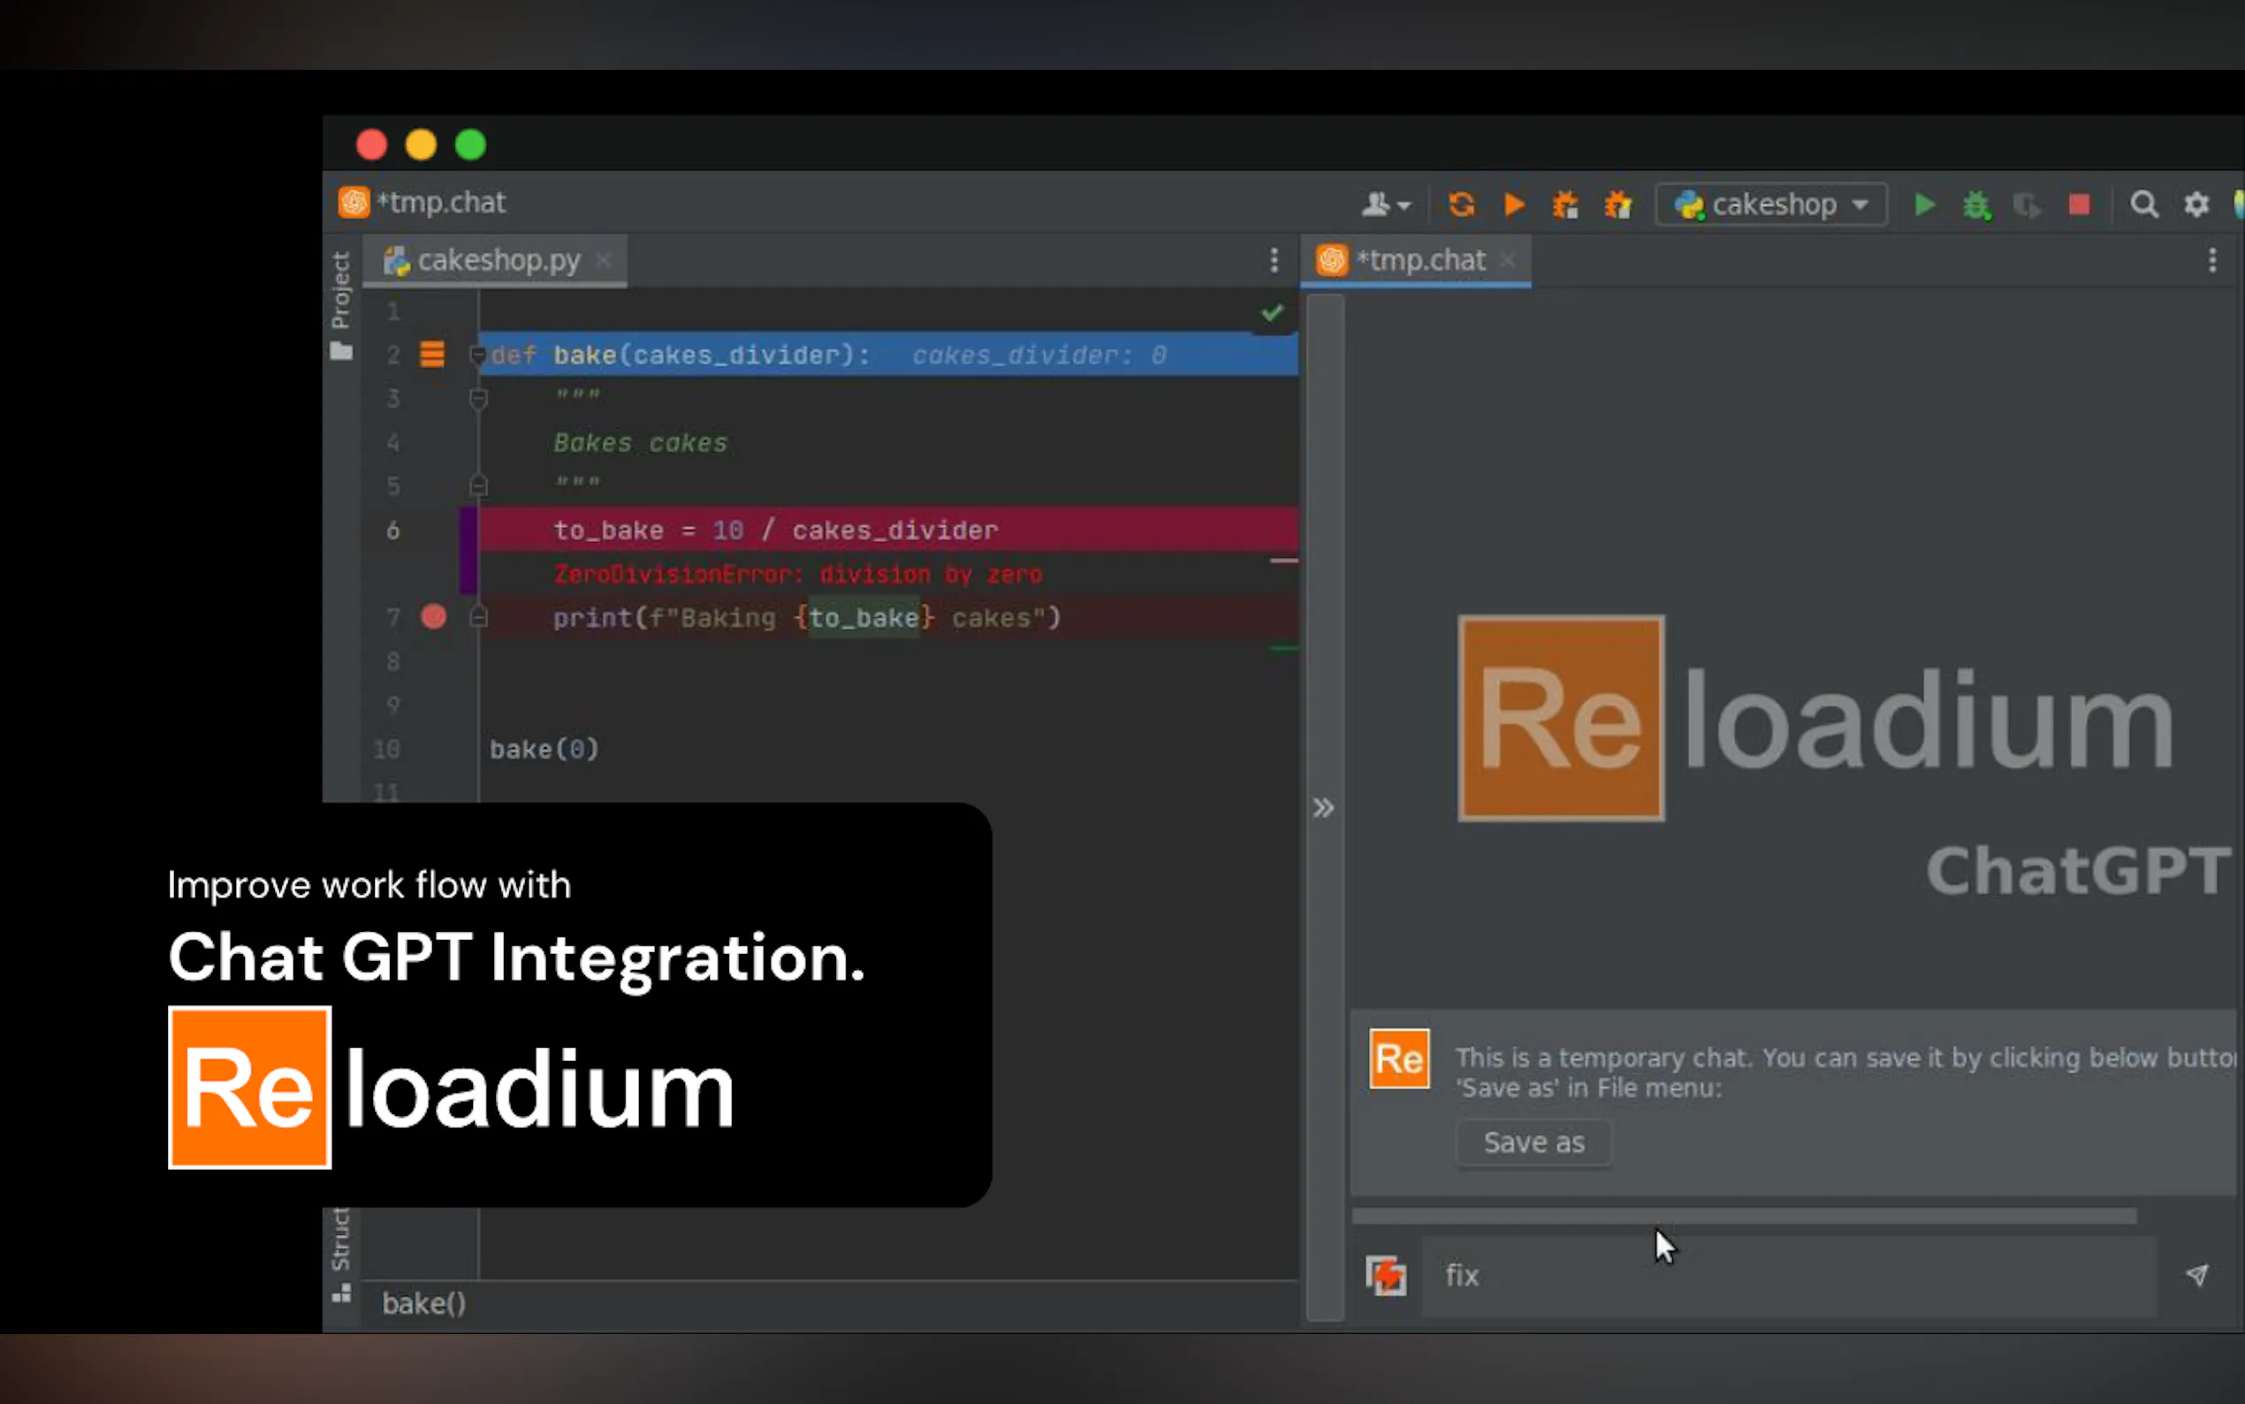Click Reloadium fix icon beside chat input
This screenshot has width=2245, height=1404.
(1386, 1275)
